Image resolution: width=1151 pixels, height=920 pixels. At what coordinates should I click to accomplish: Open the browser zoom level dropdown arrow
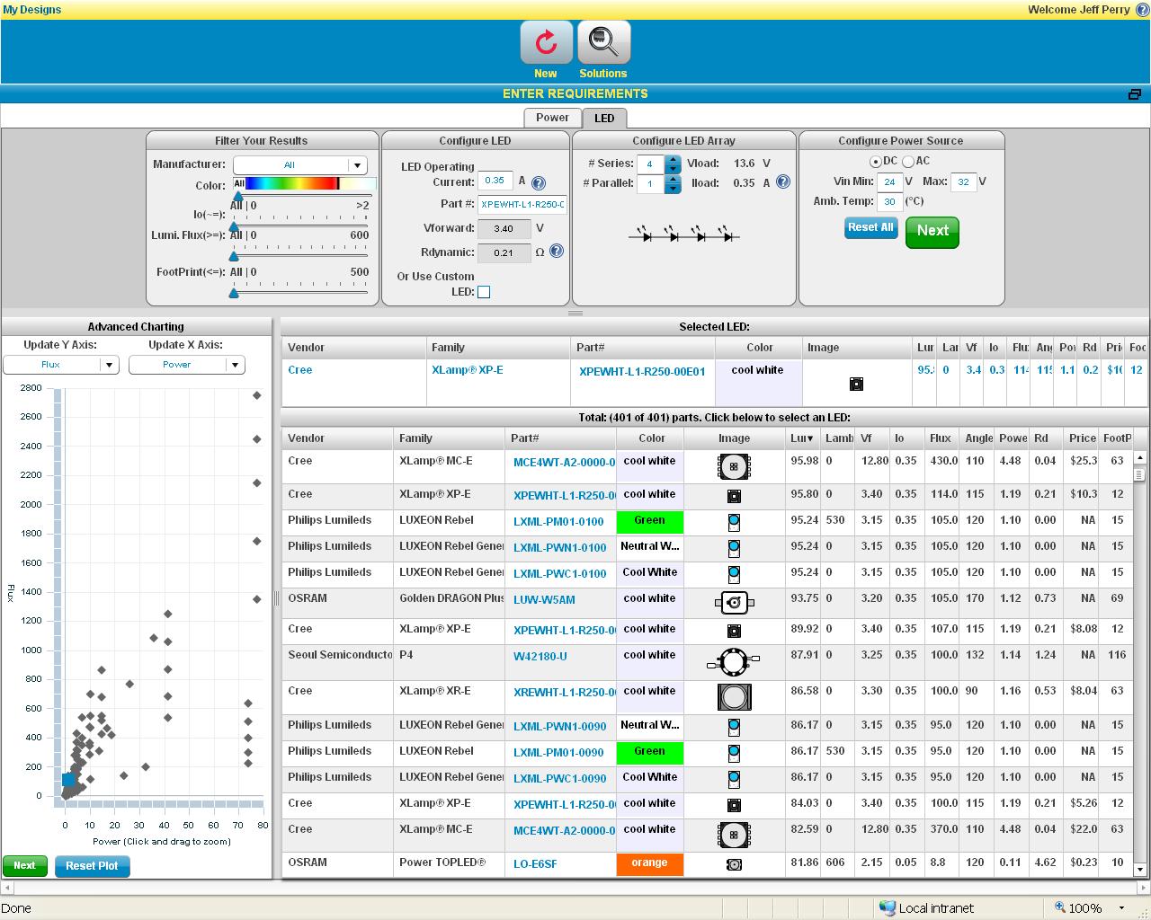[1121, 908]
